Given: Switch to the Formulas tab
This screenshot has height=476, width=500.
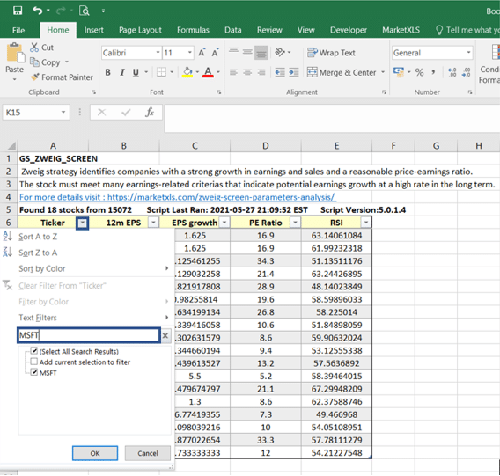Looking at the screenshot, I should click(194, 30).
